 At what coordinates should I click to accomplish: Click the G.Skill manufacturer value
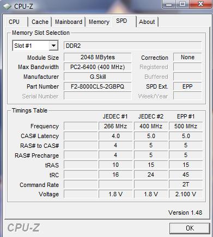click(98, 77)
